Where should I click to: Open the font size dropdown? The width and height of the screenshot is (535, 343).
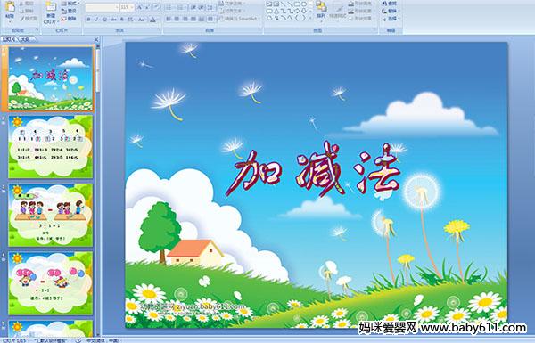[132, 7]
